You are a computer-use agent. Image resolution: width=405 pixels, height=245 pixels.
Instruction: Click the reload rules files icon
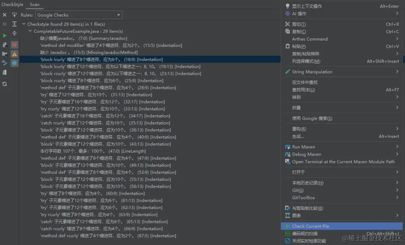point(4,84)
